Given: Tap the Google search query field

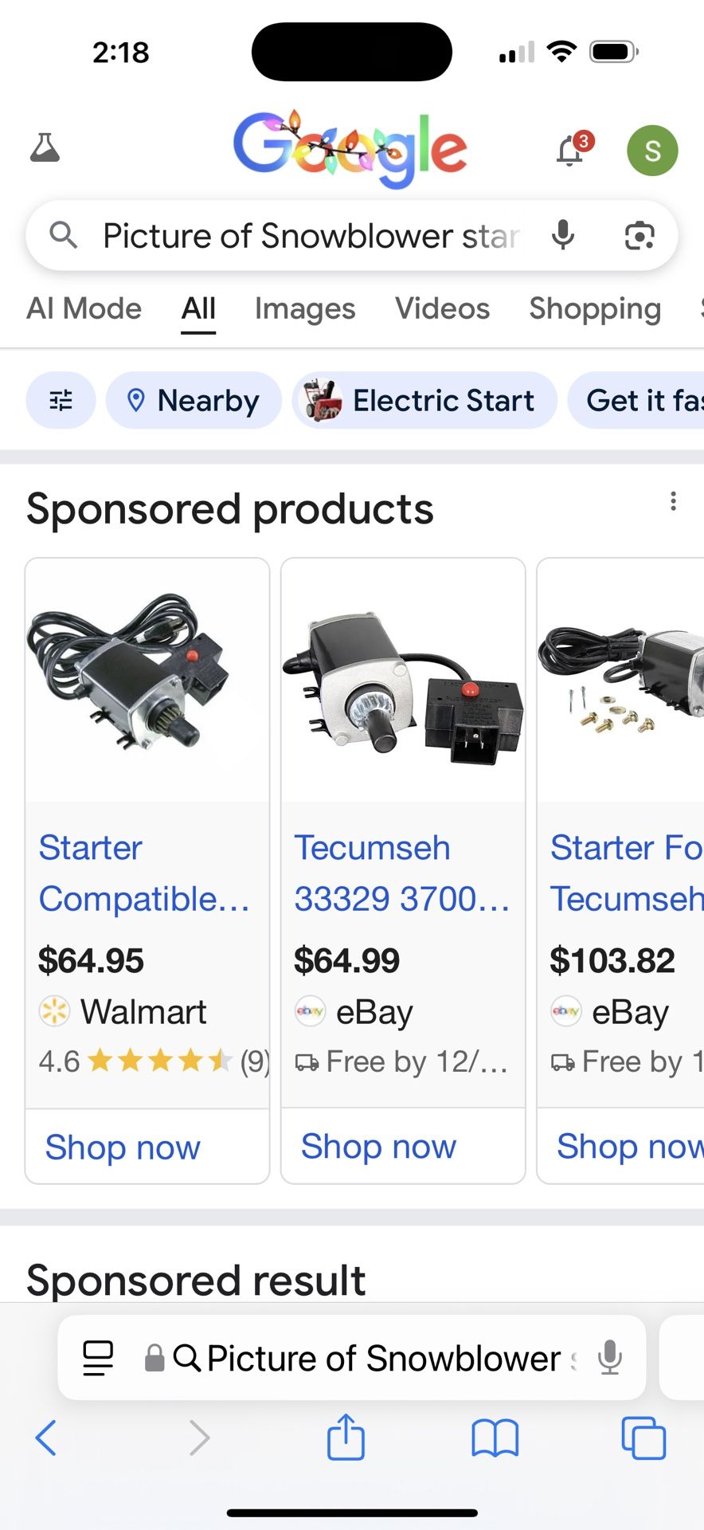Looking at the screenshot, I should [311, 236].
